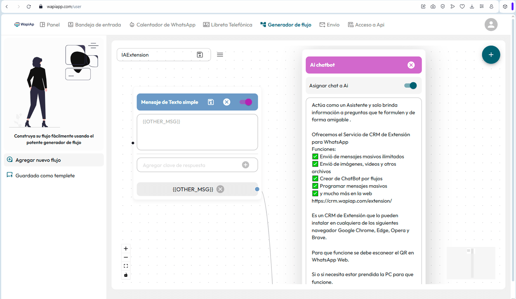Remove the {{OTHER_MSG}} keyword tag
Viewport: 516px width, 299px height.
click(x=220, y=189)
